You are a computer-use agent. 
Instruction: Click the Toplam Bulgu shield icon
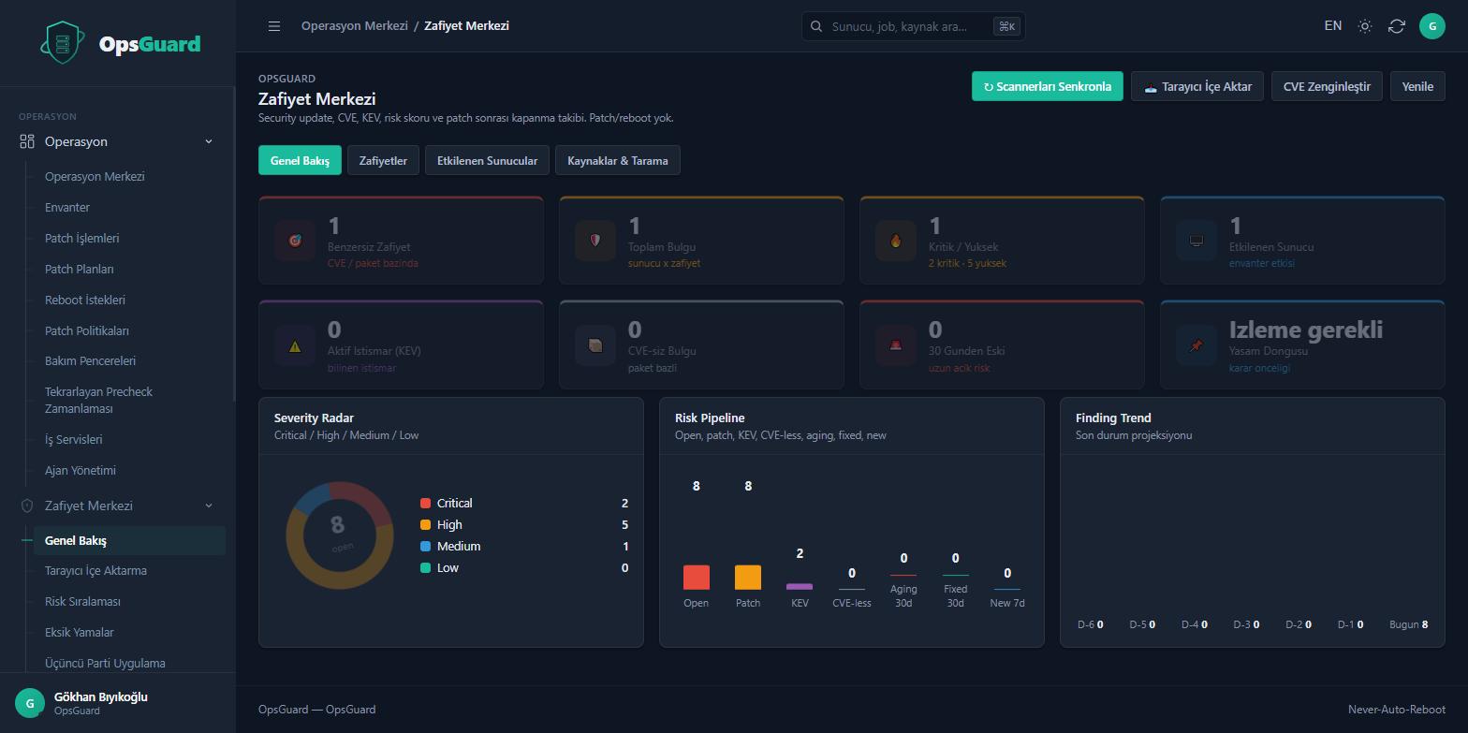pyautogui.click(x=595, y=241)
